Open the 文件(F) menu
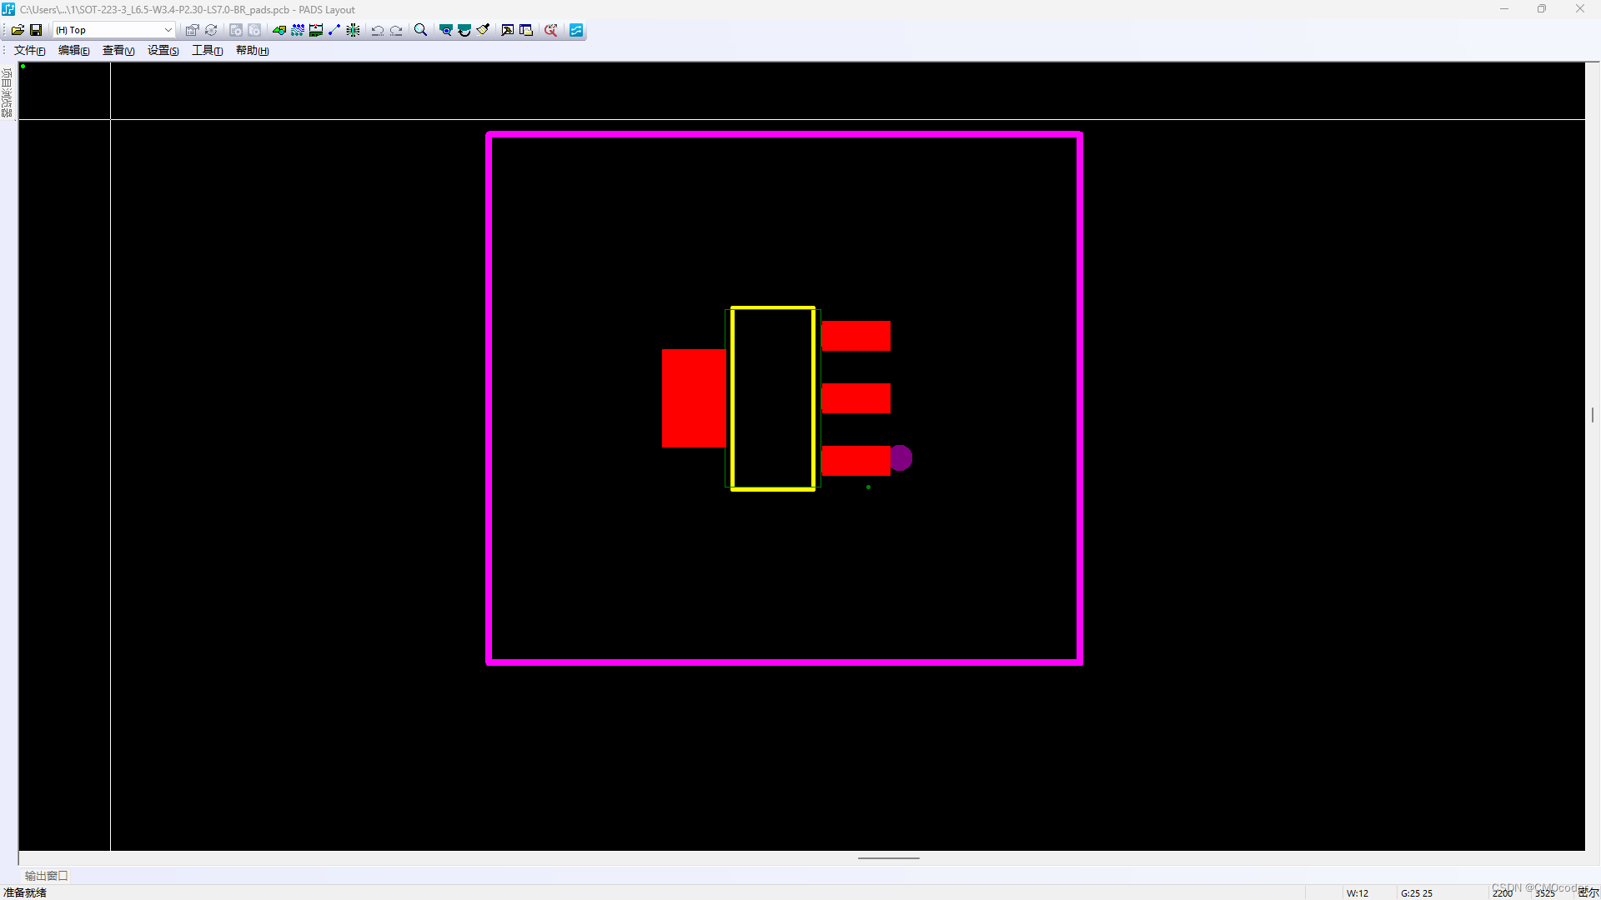1601x900 pixels. coord(29,51)
